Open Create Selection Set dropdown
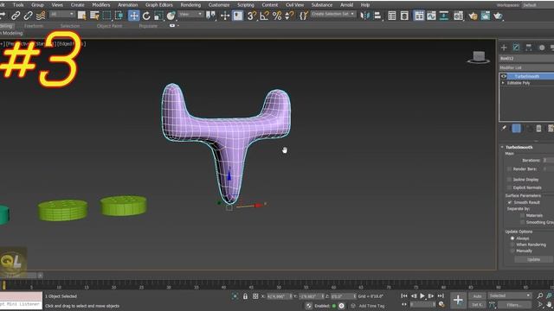The height and width of the screenshot is (311, 554). 333,14
